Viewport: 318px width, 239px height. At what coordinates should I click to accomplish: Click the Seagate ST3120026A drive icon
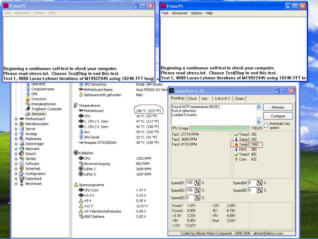pos(81,143)
